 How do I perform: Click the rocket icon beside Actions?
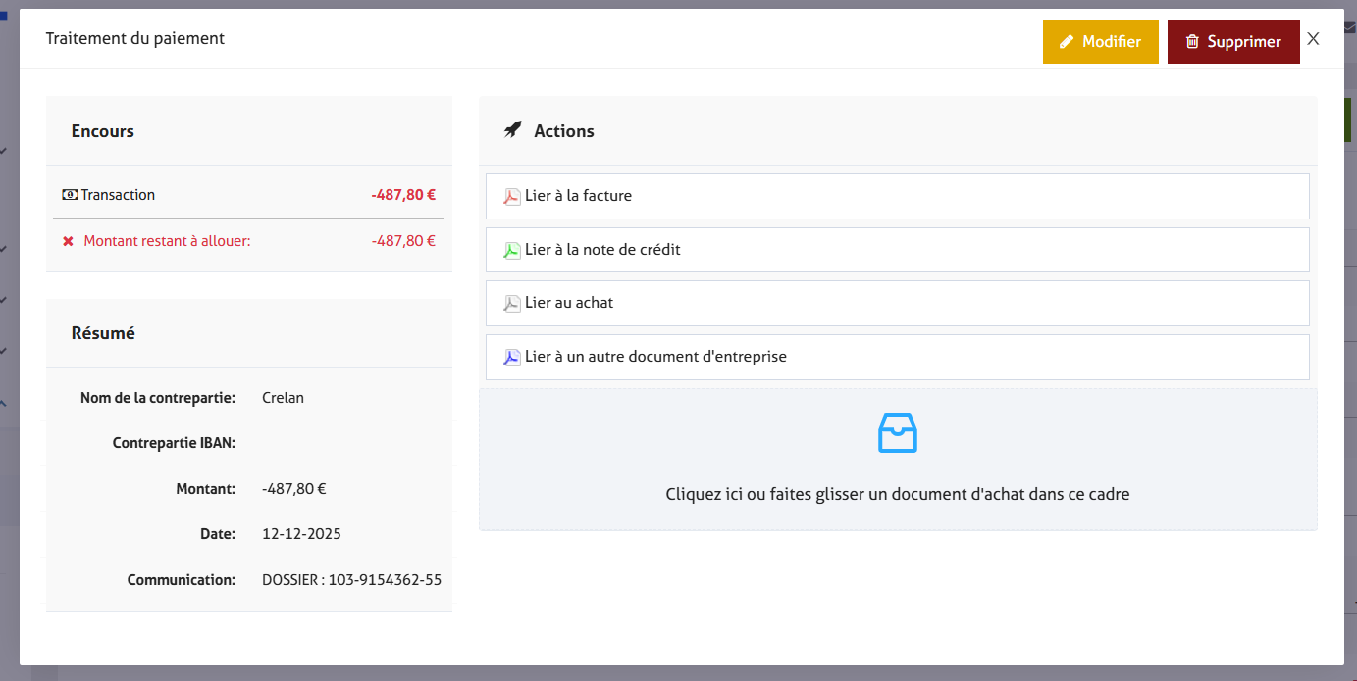(512, 130)
